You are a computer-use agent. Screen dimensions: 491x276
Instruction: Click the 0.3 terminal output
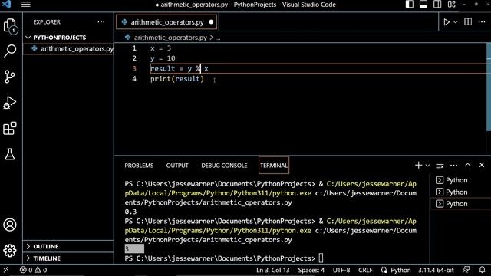(130, 212)
